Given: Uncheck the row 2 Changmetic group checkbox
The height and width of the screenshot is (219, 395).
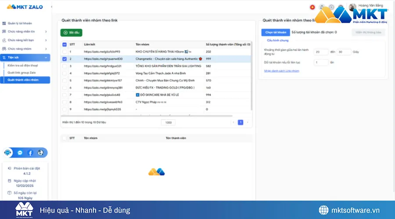Looking at the screenshot, I should click(x=65, y=58).
